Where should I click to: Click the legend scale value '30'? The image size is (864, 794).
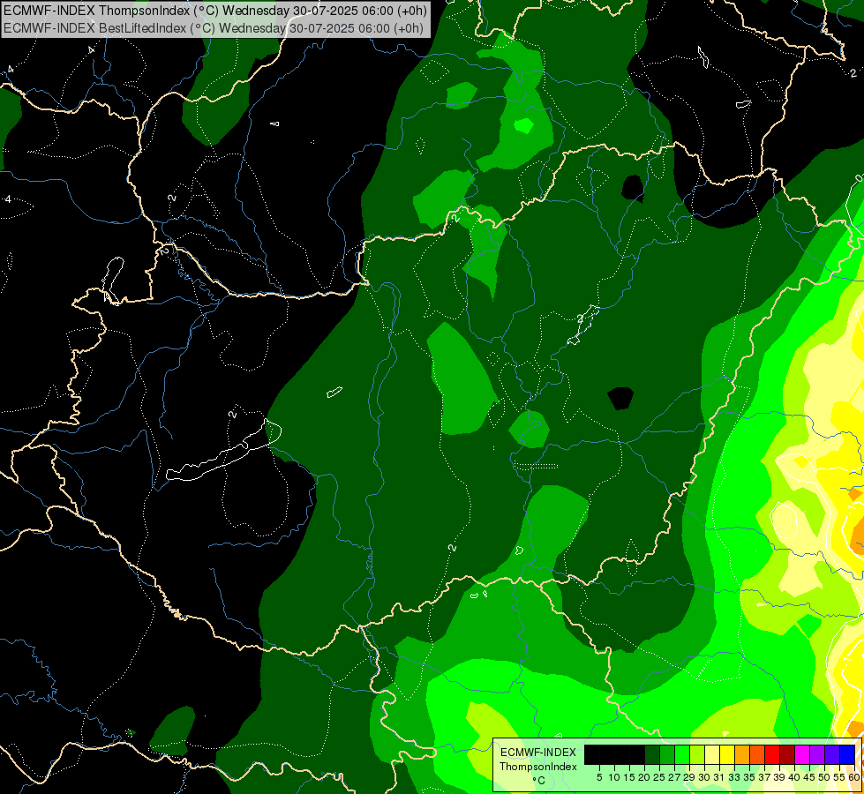click(x=704, y=777)
